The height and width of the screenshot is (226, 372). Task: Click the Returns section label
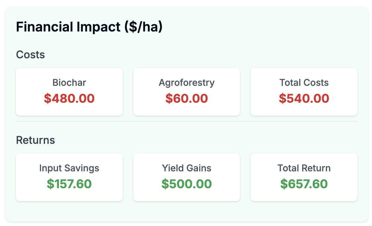click(x=35, y=140)
